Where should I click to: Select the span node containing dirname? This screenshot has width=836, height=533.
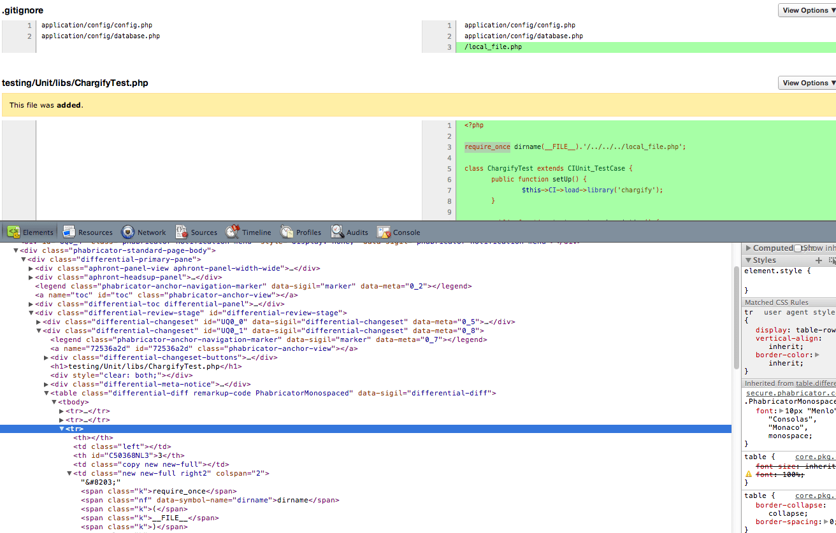tap(210, 501)
